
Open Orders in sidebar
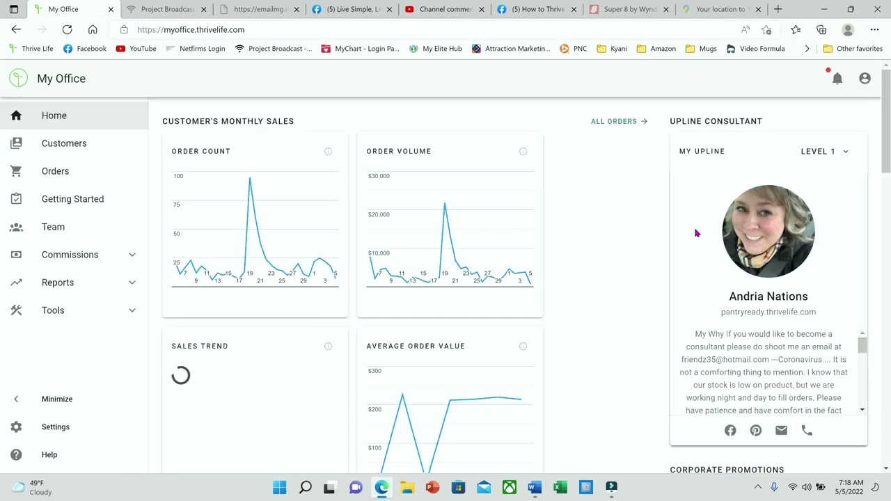coord(74,171)
